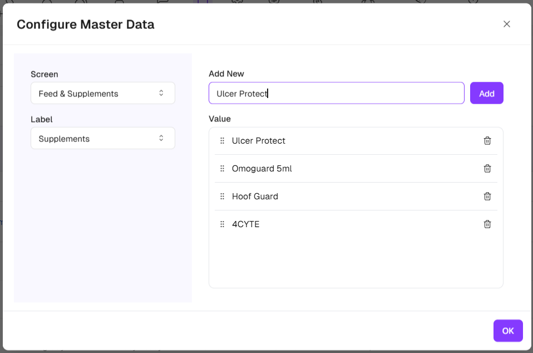Open the Label dropdown
Screen dimensions: 533x353
[102, 139]
